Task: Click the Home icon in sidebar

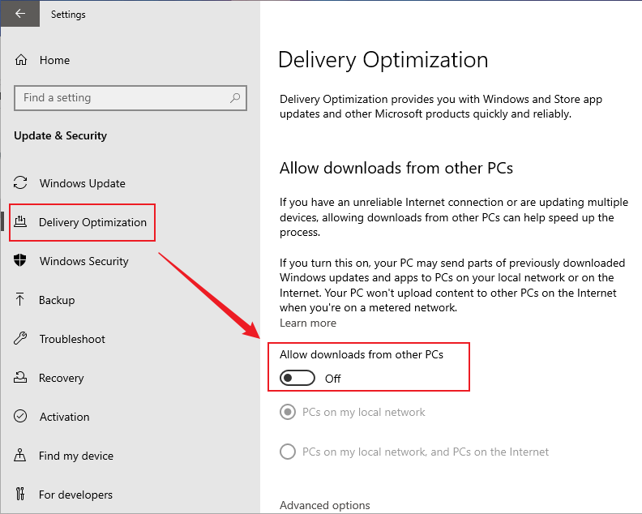Action: coord(21,60)
